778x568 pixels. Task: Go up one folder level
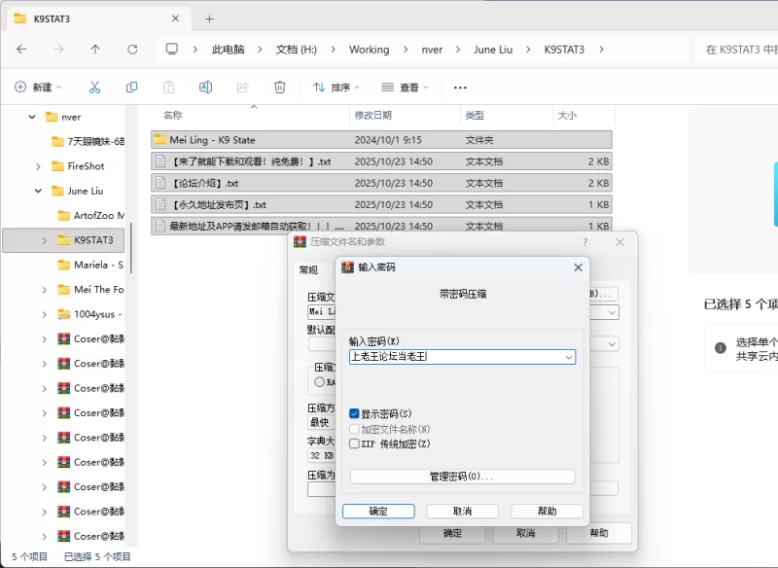94,50
